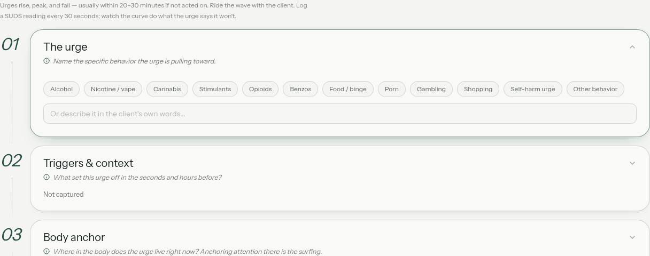Viewport: 650px width, 256px height.
Task: Collapse The urge section chevron
Action: (632, 47)
